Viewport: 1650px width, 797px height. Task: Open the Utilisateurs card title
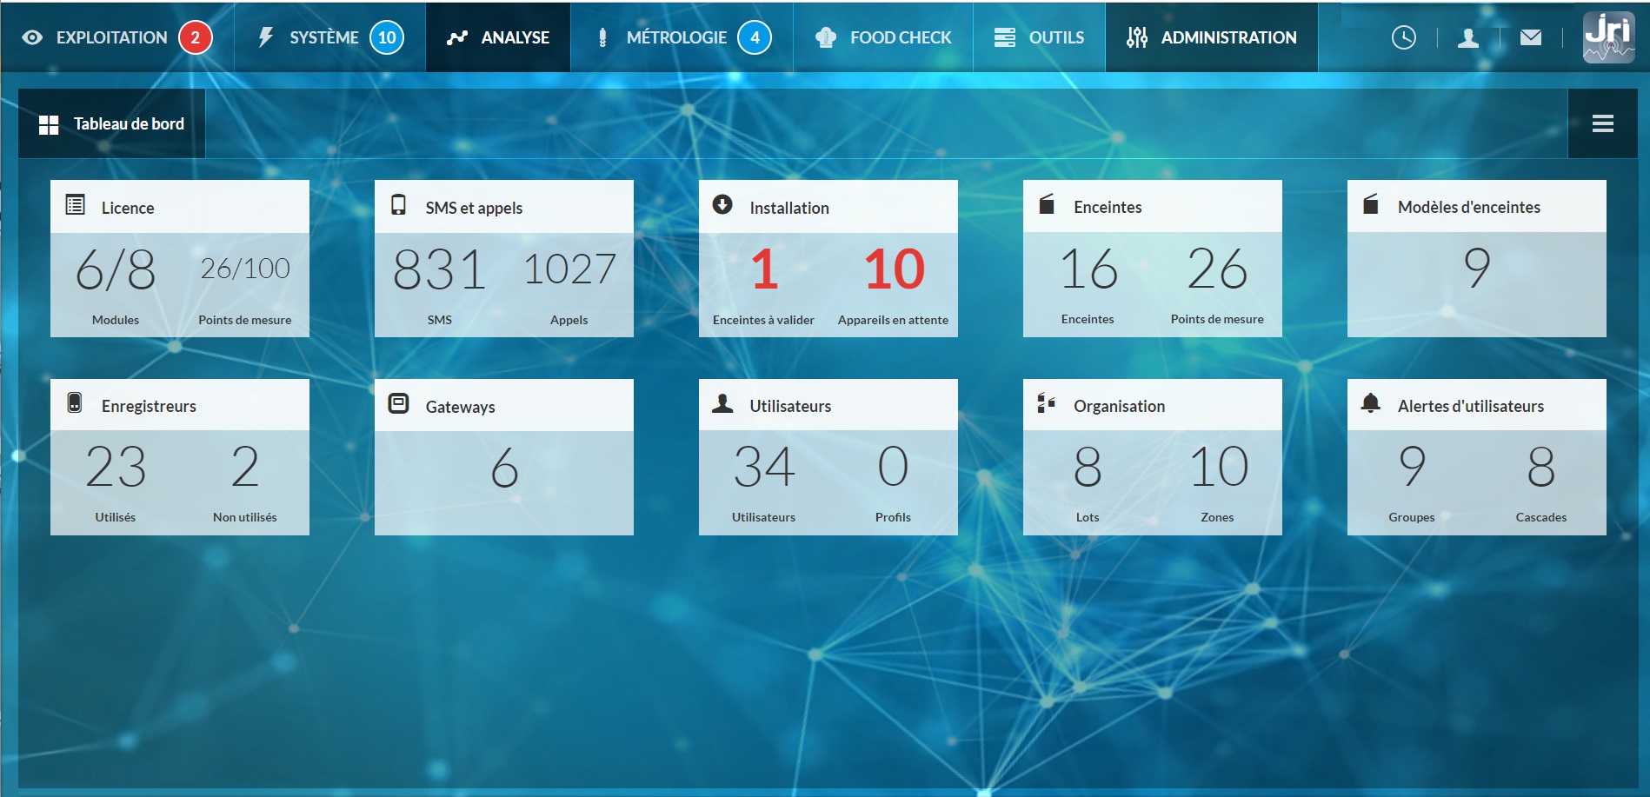pos(790,406)
